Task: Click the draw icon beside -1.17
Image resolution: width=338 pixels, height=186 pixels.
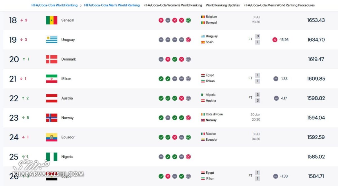Action: (276, 98)
